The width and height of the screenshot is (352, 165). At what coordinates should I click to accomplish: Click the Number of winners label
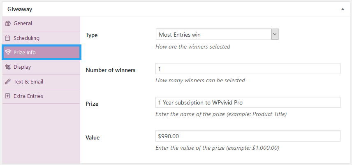point(111,70)
